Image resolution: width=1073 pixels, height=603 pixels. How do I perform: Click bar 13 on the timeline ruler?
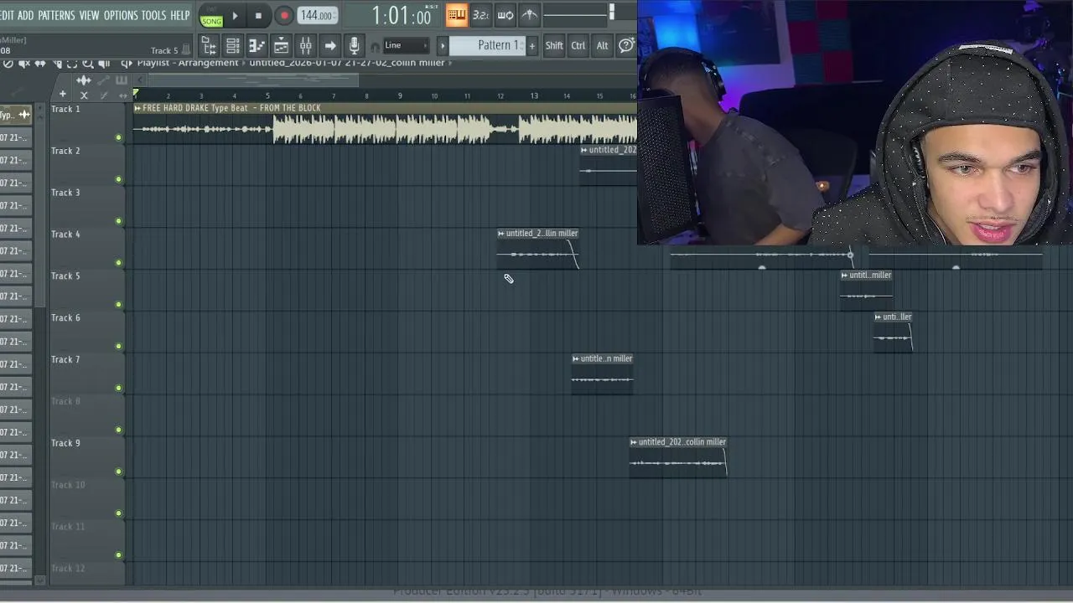[x=534, y=95]
